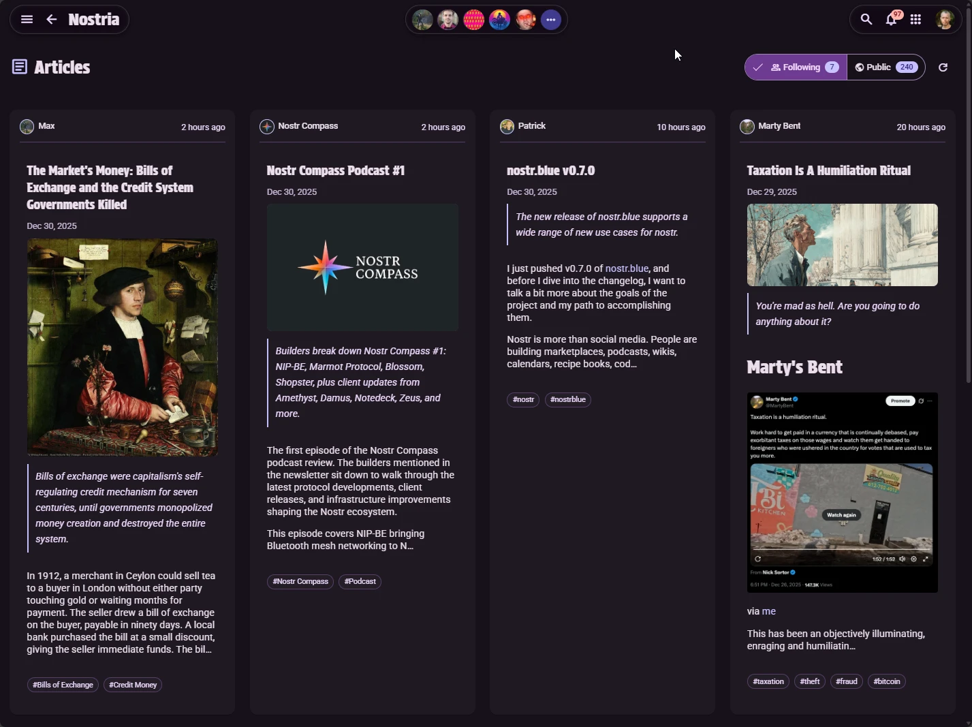The width and height of the screenshot is (972, 727).
Task: Filter by the #bitcoin hashtag
Action: click(886, 681)
